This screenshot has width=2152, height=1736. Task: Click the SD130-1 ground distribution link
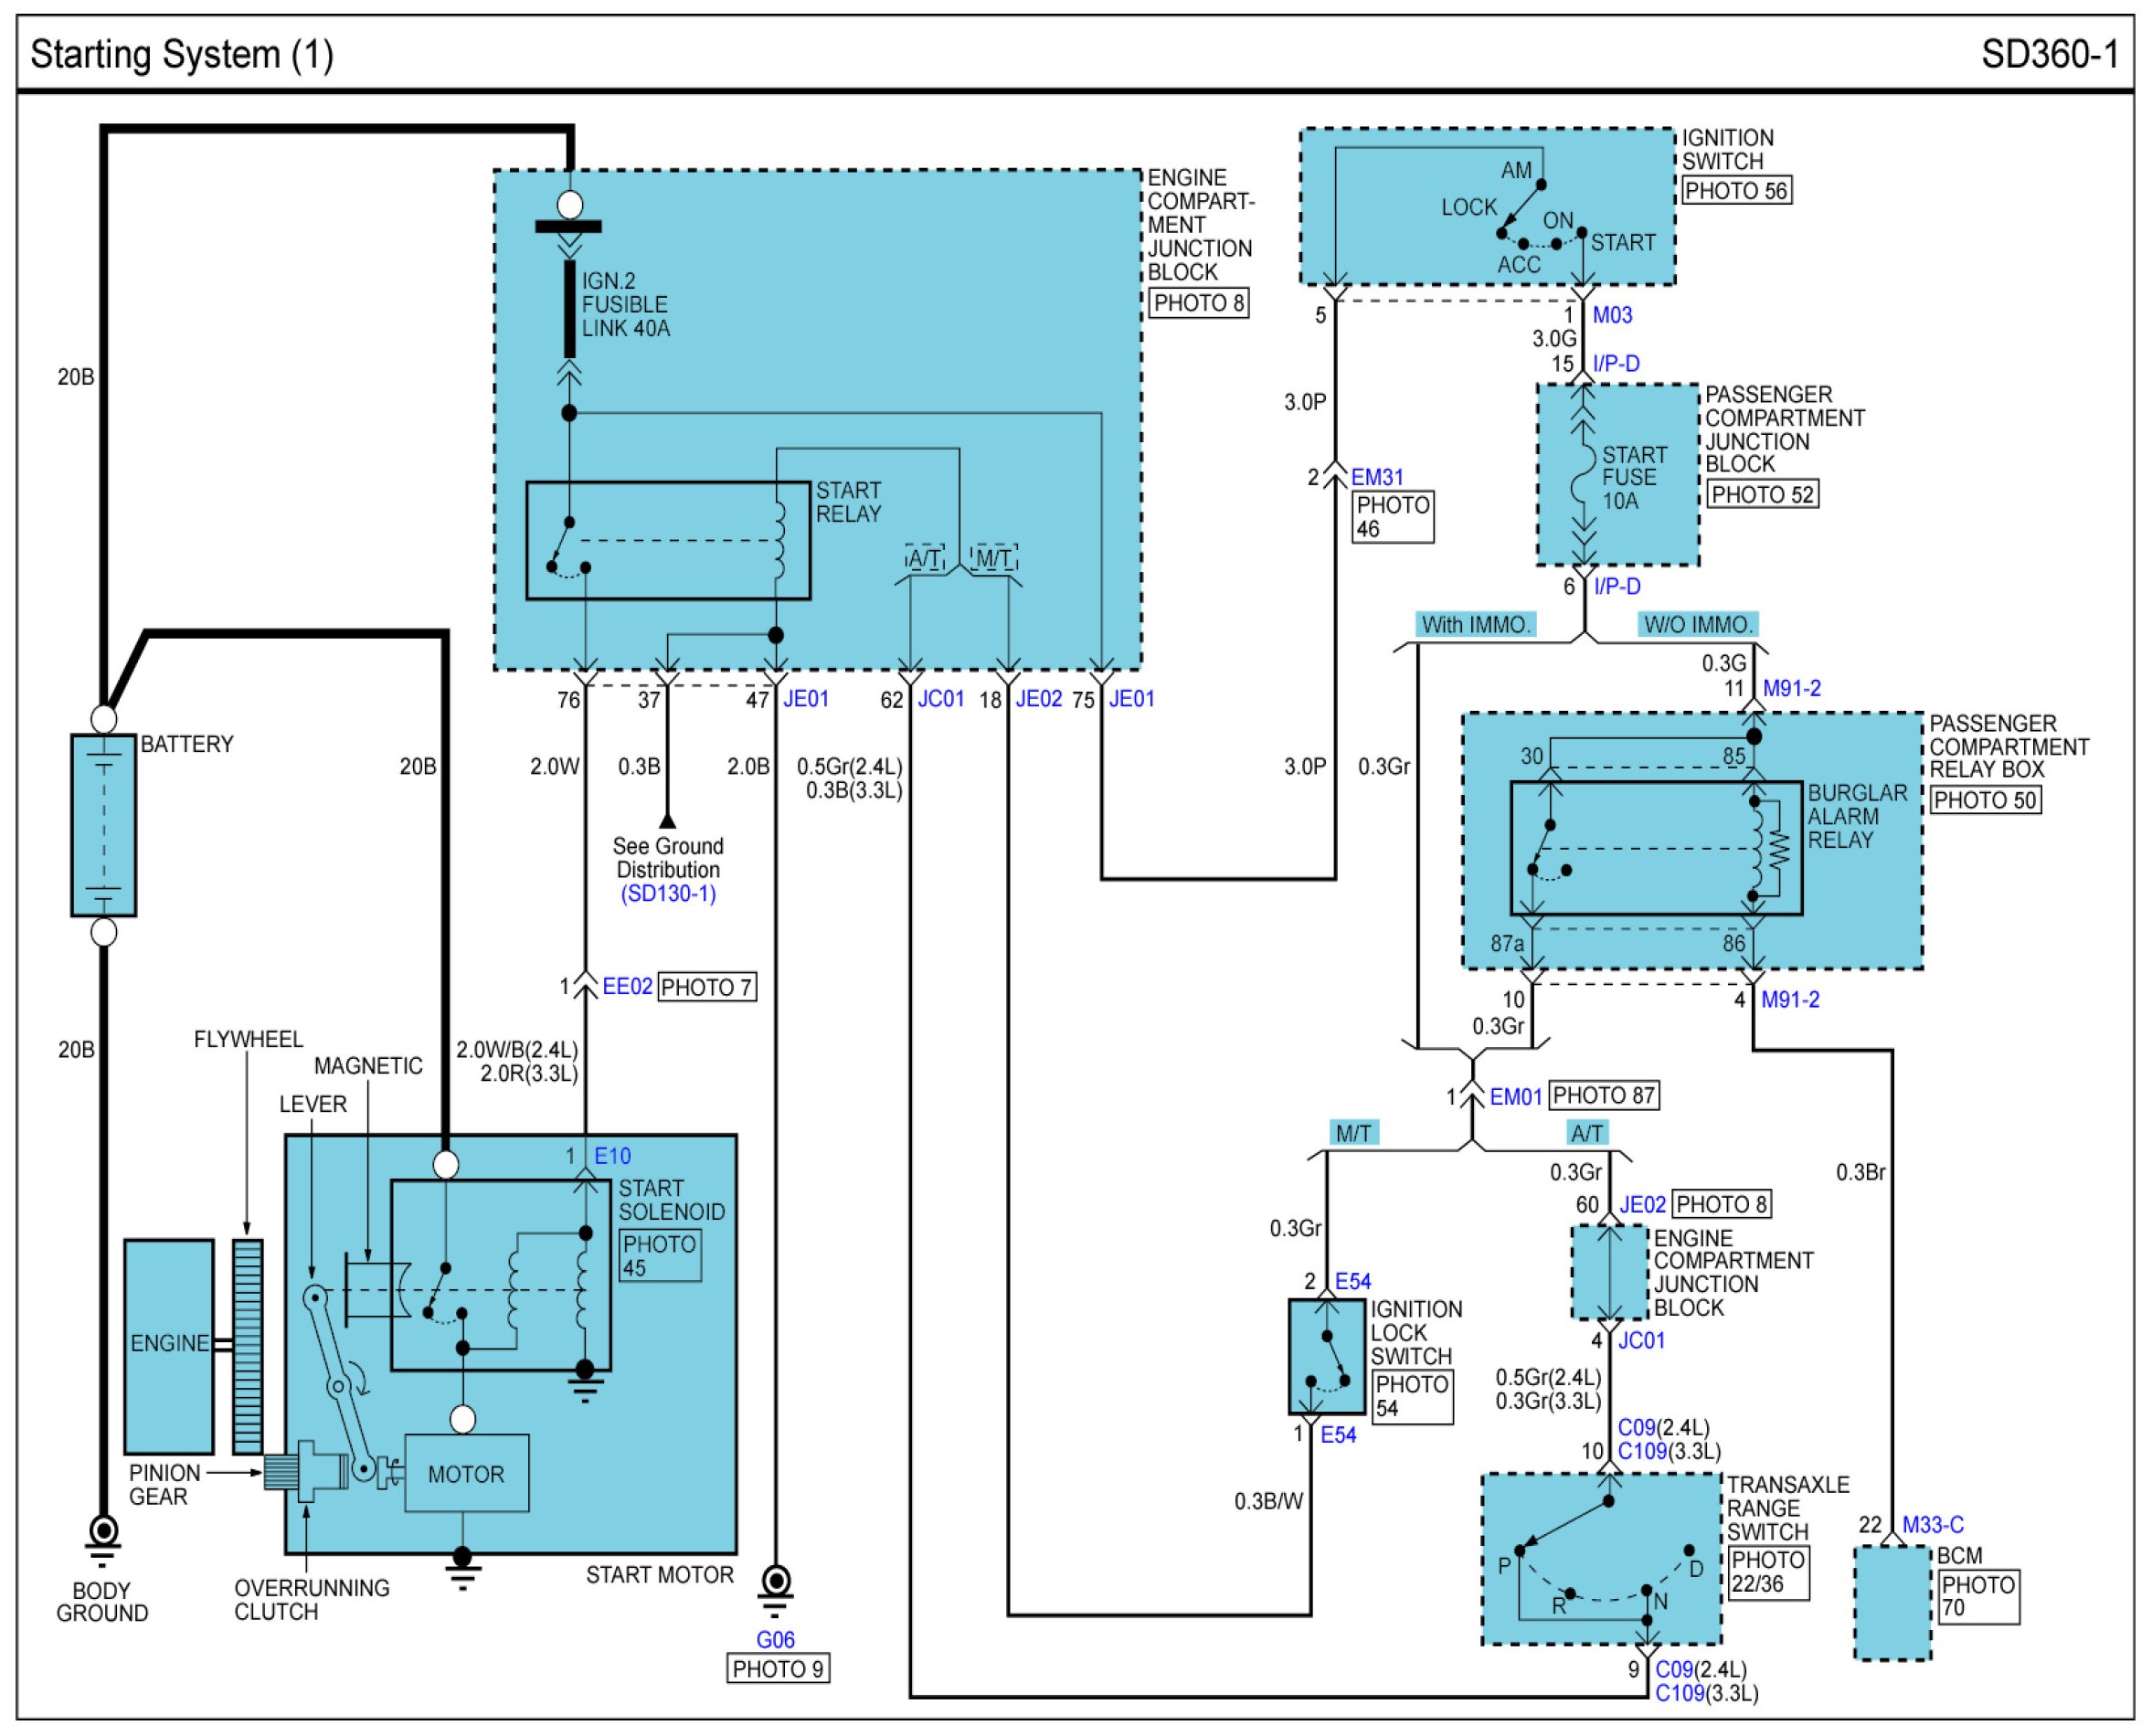point(668,893)
